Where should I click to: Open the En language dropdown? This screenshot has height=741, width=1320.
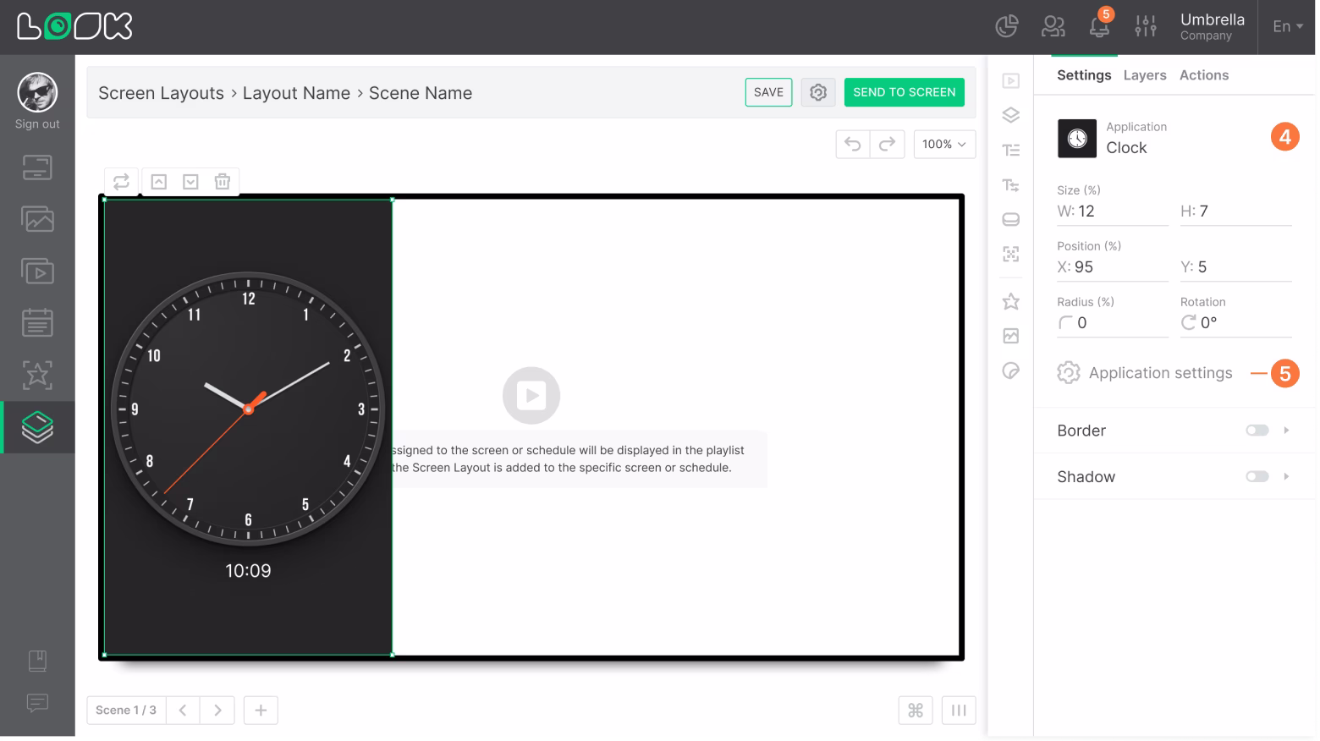click(1287, 26)
